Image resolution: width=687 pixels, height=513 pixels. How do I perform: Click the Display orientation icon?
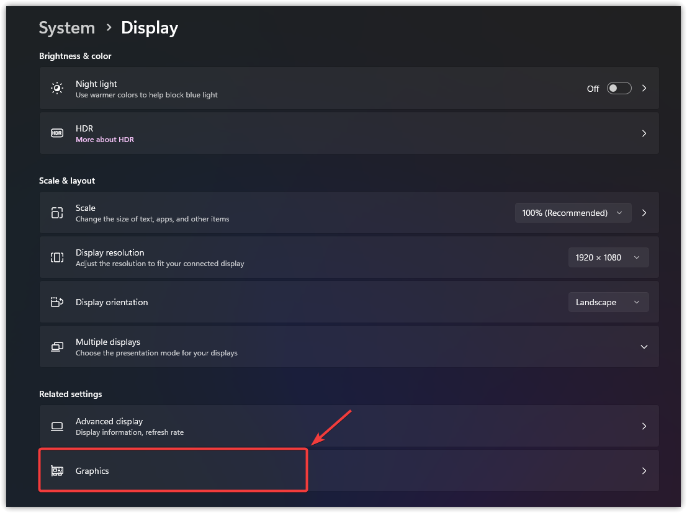(57, 302)
